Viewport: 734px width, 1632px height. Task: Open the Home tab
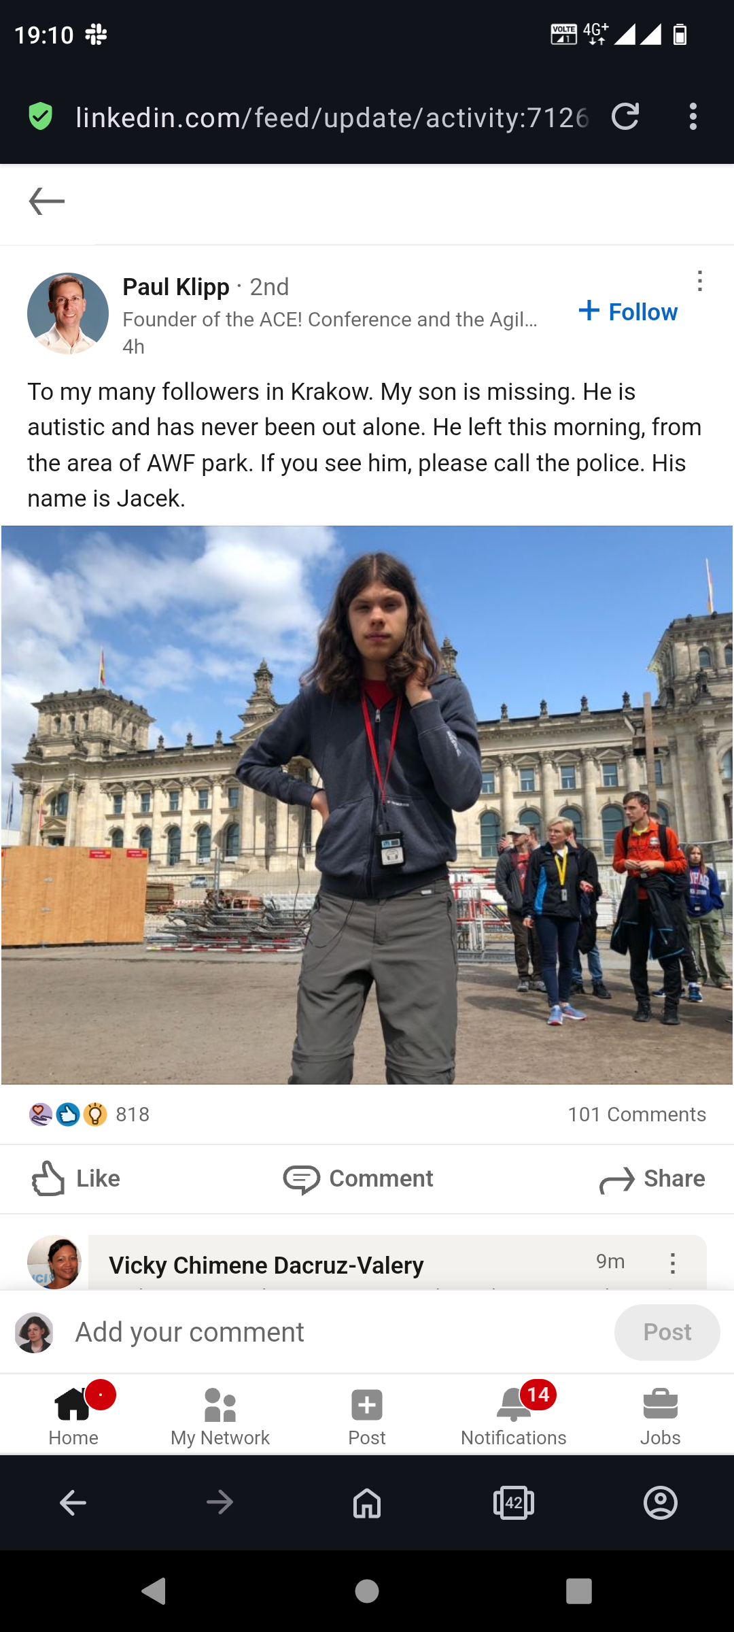(x=73, y=1414)
